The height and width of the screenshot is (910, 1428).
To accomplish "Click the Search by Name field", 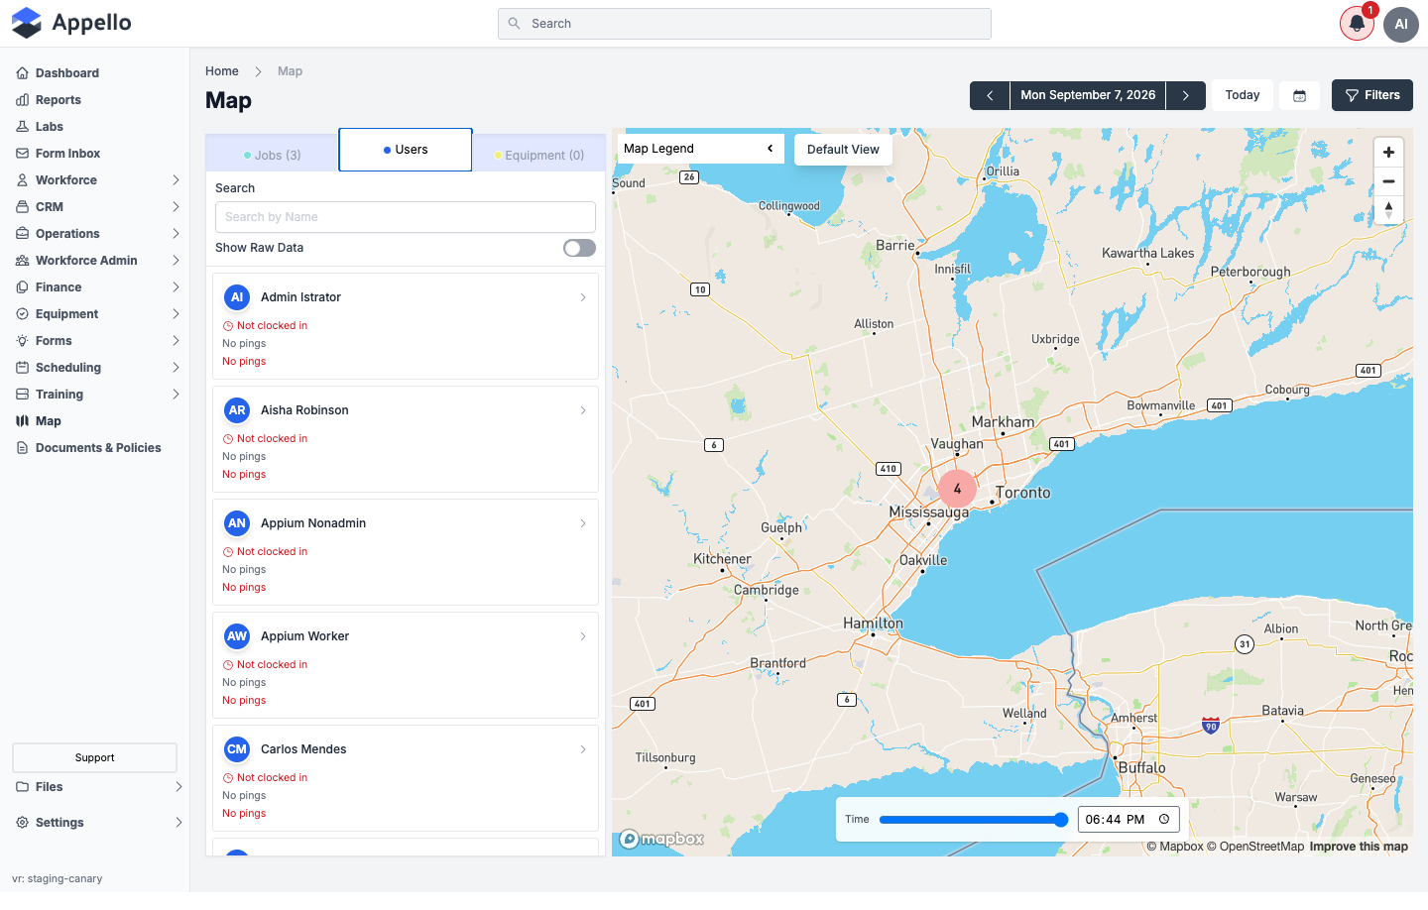I will (x=406, y=217).
